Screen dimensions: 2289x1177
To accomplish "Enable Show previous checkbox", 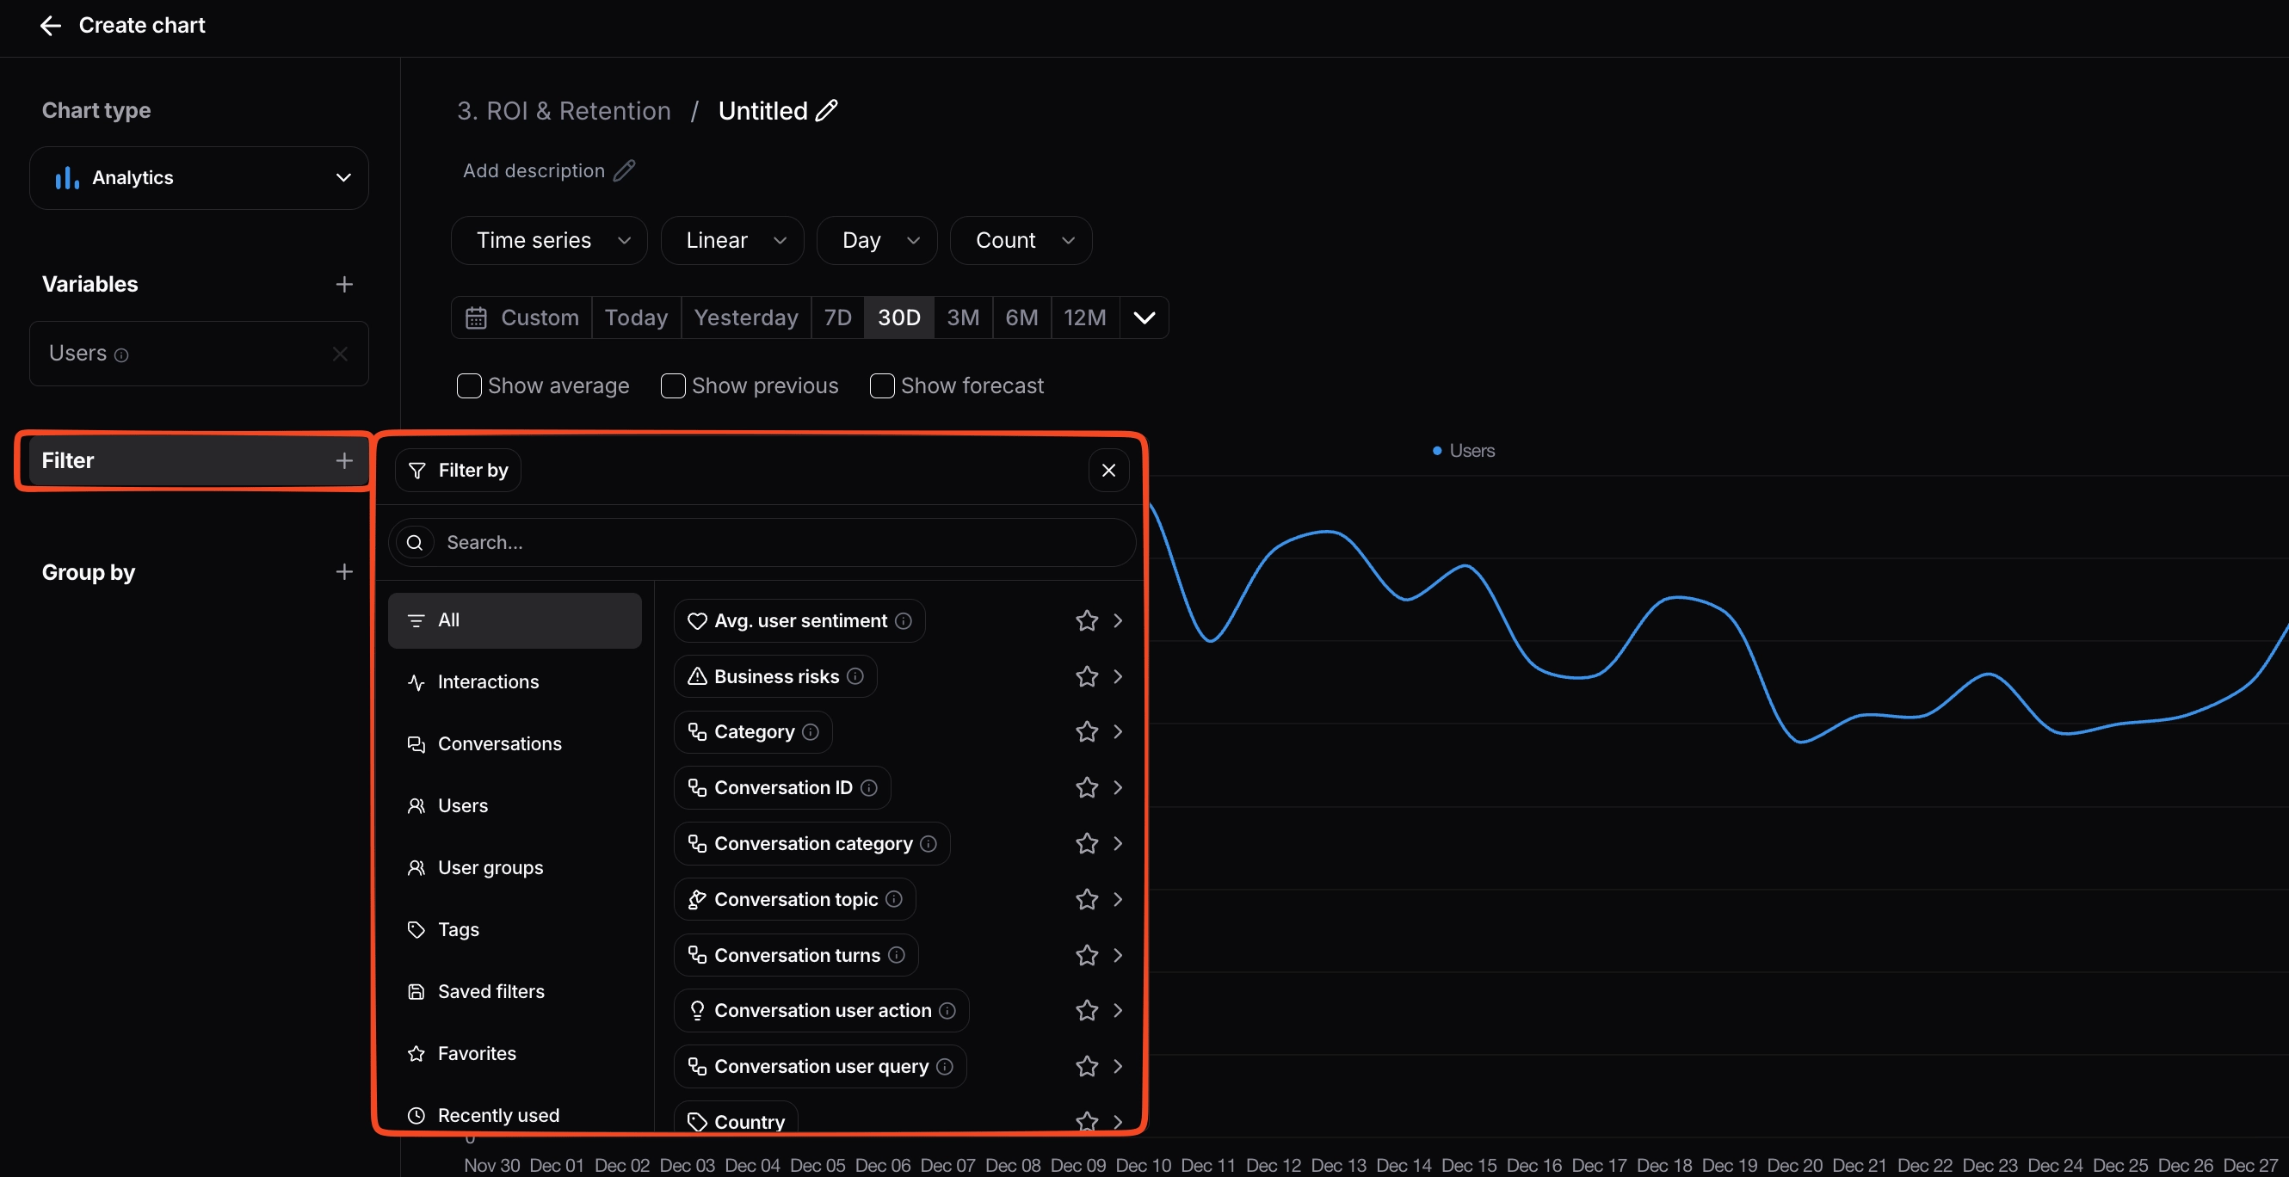I will tap(673, 385).
